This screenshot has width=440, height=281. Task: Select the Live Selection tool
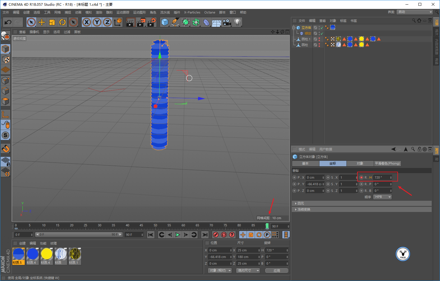pos(31,22)
